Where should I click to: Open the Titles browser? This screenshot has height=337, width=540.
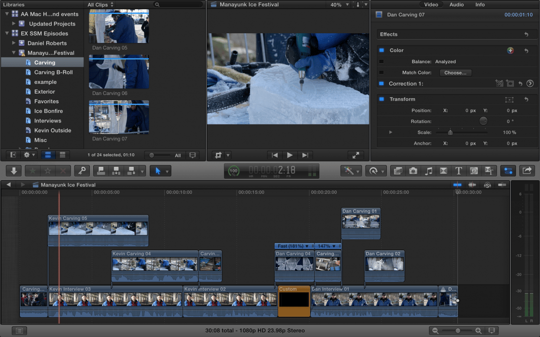(458, 171)
